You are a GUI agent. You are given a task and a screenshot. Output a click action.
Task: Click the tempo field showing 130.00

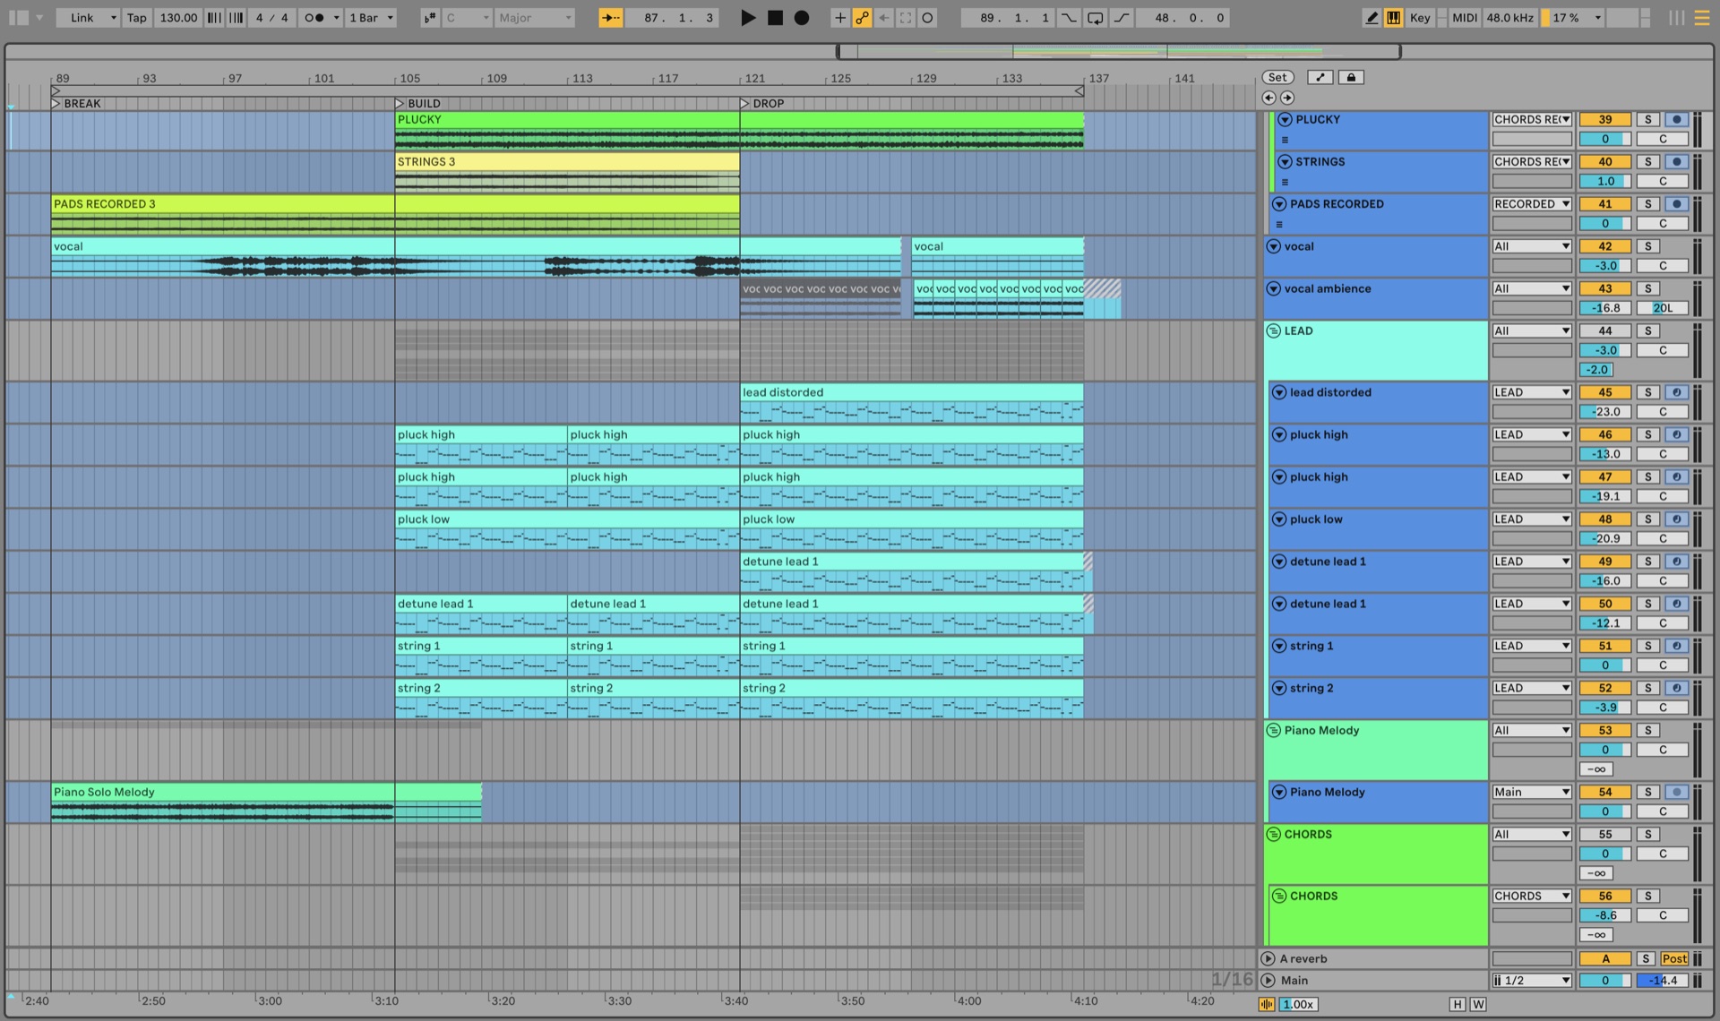pos(178,17)
